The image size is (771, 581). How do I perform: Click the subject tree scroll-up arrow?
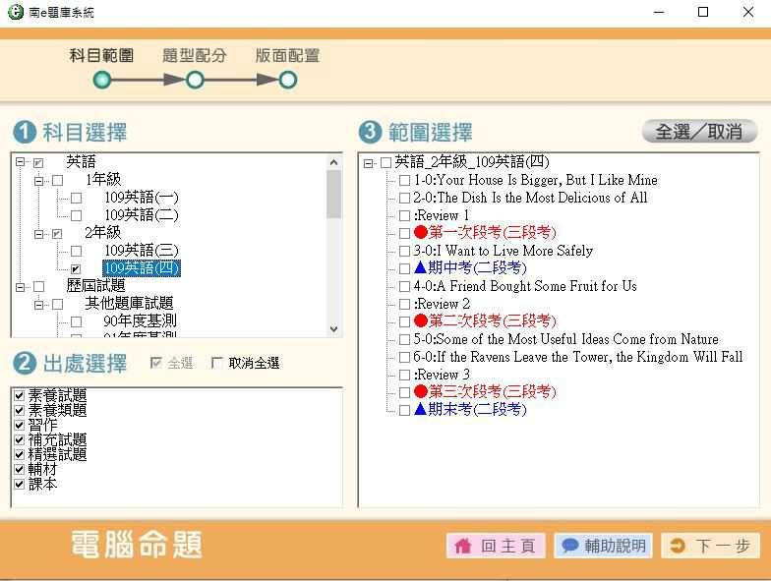[334, 161]
